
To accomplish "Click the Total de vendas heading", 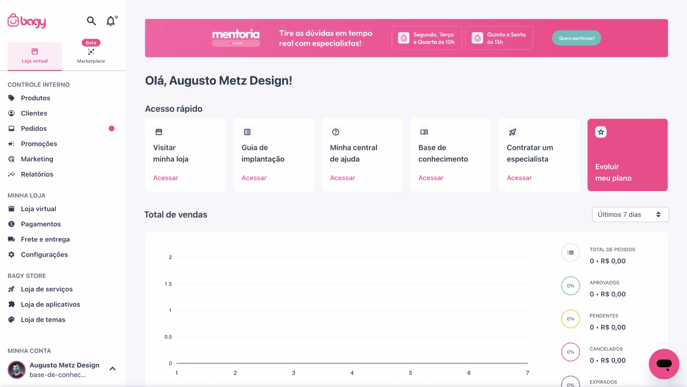I will coord(176,215).
